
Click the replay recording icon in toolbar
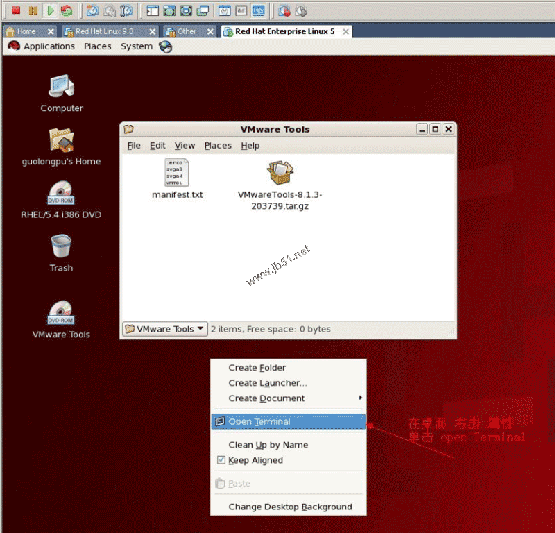(x=301, y=11)
